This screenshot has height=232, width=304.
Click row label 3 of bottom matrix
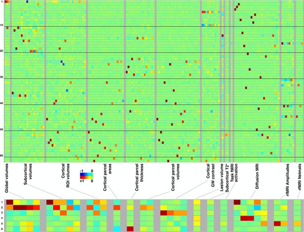click(1, 213)
